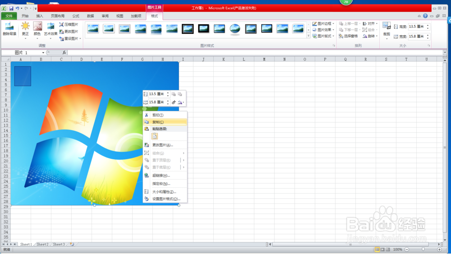
Task: Switch to the Data (数据) tab
Action: click(x=90, y=16)
